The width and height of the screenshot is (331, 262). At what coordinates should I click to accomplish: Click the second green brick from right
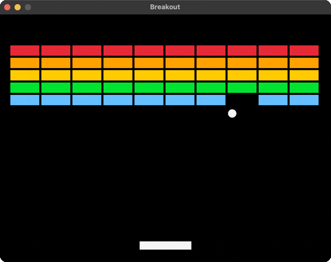273,87
